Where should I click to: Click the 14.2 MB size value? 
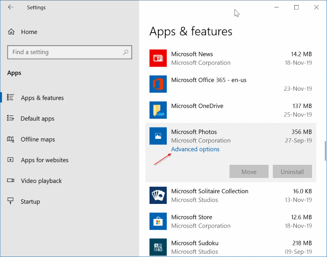(x=301, y=54)
